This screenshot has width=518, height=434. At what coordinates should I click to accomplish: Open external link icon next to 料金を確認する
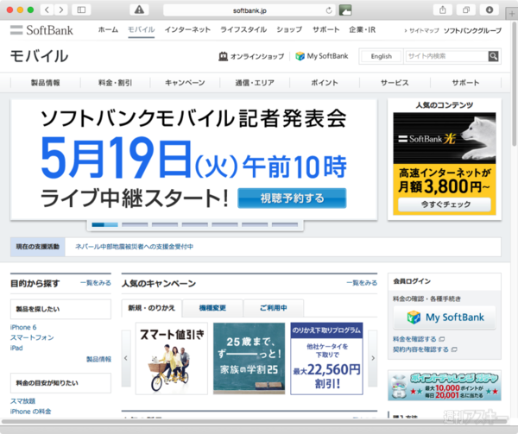point(442,339)
